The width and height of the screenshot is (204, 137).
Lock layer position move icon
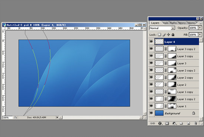point(168,35)
